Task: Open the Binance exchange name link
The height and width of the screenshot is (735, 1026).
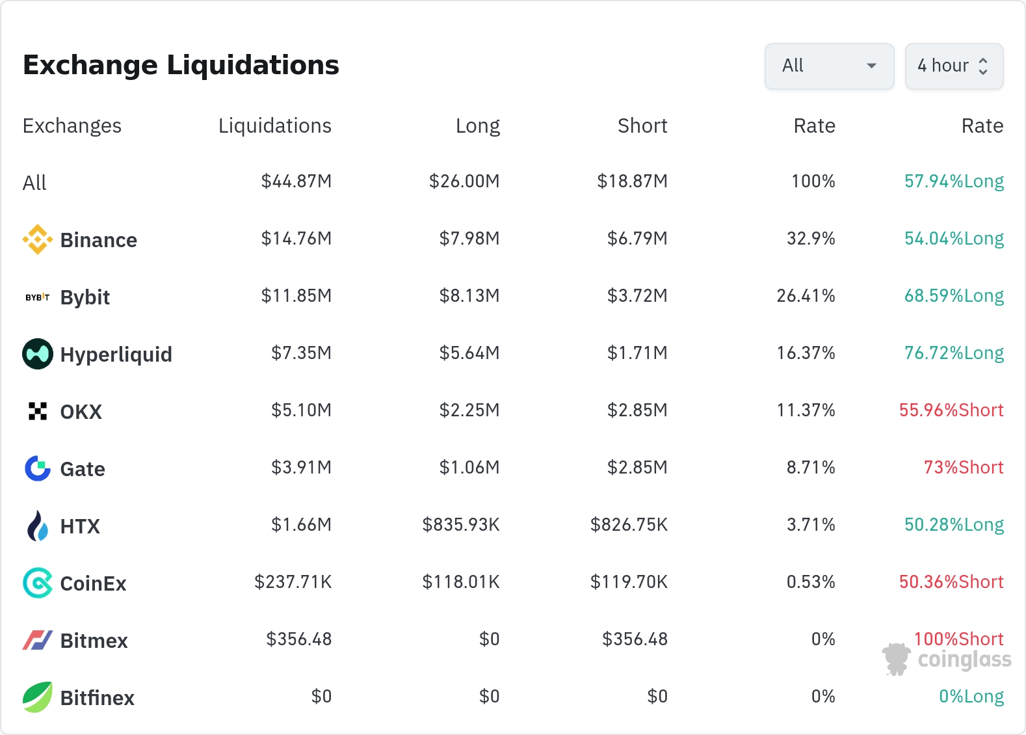Action: pyautogui.click(x=98, y=240)
